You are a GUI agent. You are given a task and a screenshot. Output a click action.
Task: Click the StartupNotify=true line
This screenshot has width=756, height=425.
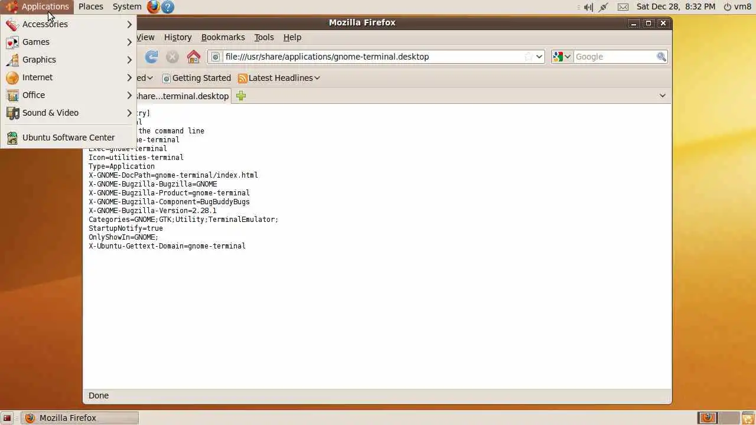click(126, 228)
